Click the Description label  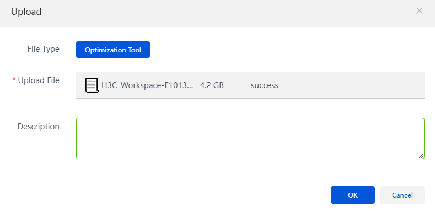[x=38, y=127]
